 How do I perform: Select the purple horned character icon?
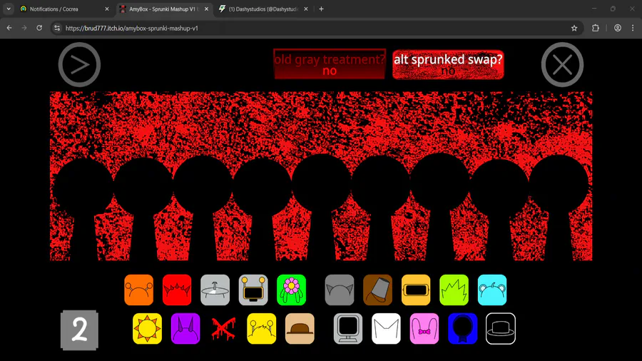185,329
